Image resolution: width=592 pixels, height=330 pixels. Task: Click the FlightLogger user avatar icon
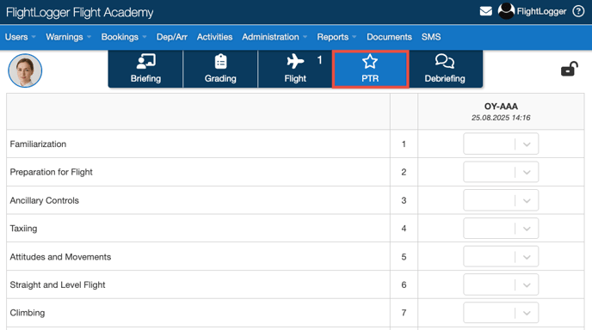coord(506,11)
